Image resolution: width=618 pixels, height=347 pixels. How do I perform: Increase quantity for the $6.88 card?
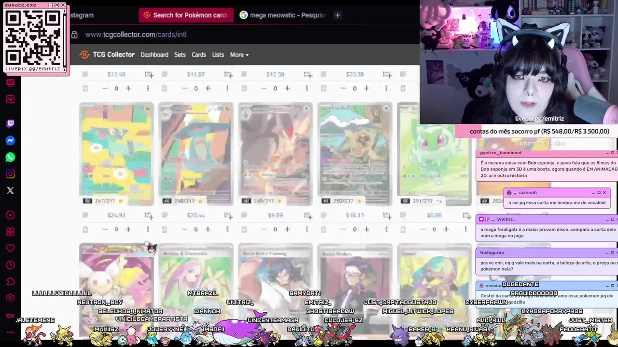(446, 229)
